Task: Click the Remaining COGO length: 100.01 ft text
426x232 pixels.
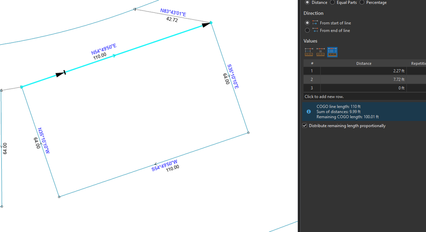Action: tap(348, 117)
